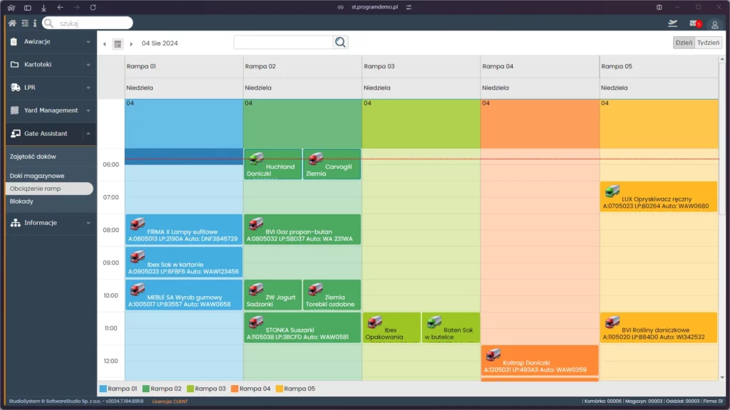
Task: Click the Rampa 04 orange legend swatch
Action: (x=235, y=389)
